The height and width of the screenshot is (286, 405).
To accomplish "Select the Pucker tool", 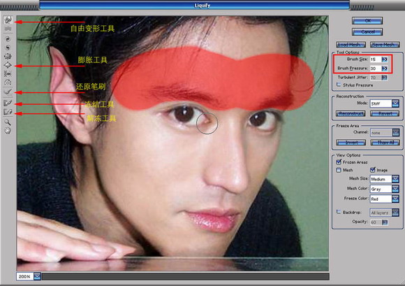I will 8,56.
